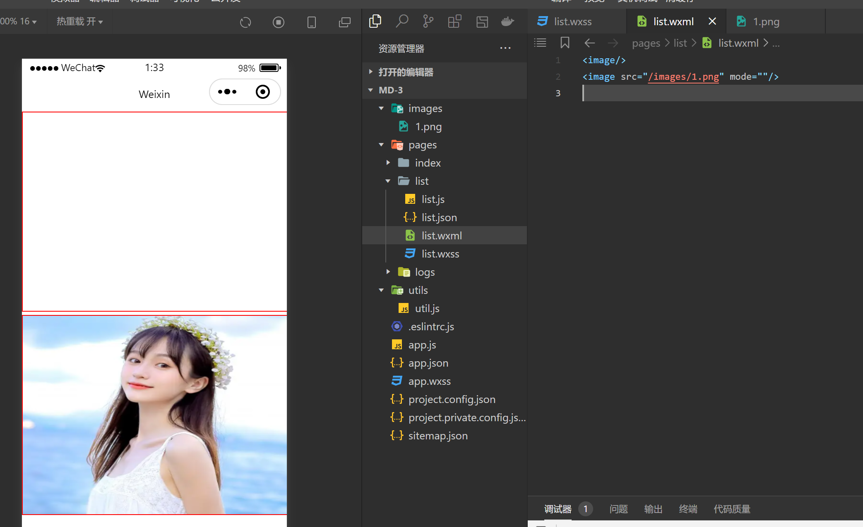Image resolution: width=863 pixels, height=527 pixels.
Task: Click the Docker whale icon
Action: pyautogui.click(x=507, y=21)
